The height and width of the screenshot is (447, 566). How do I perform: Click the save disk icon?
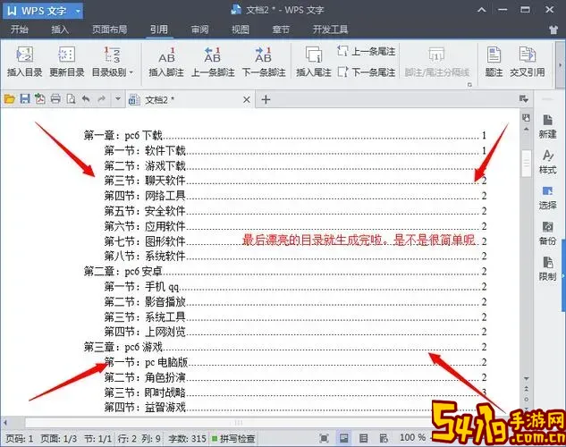25,99
